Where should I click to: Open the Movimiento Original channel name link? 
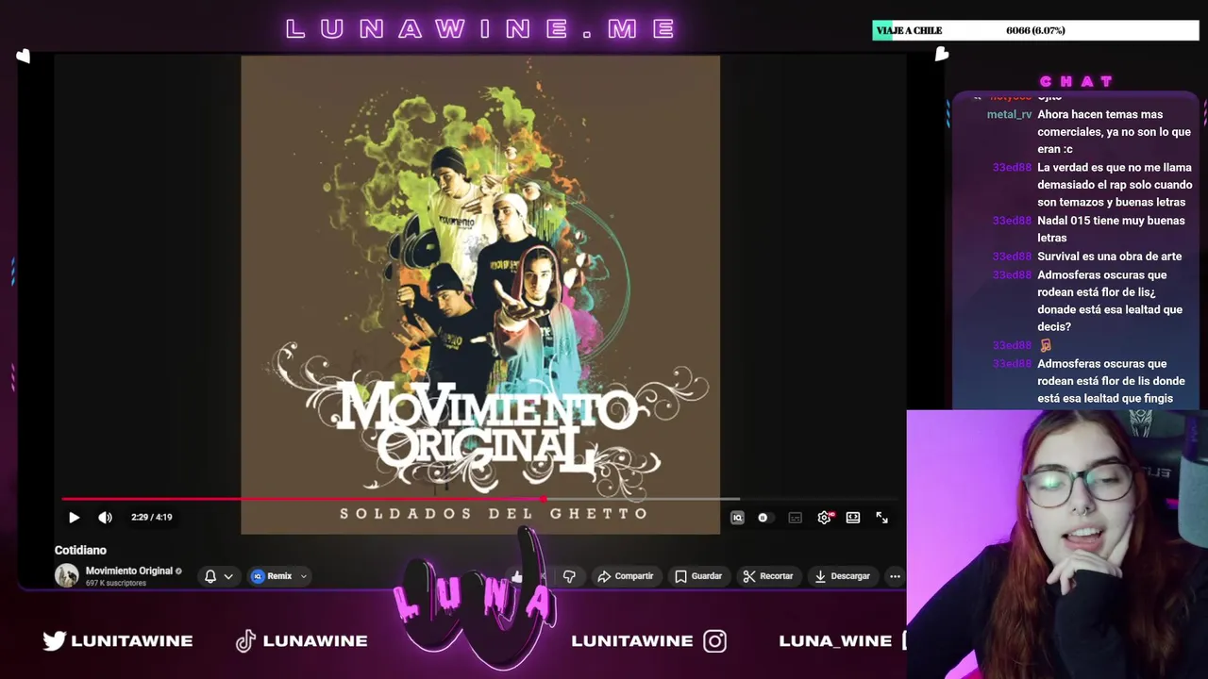129,571
